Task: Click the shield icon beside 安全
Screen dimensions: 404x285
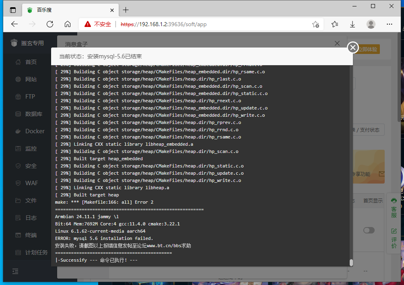Action: [18, 166]
